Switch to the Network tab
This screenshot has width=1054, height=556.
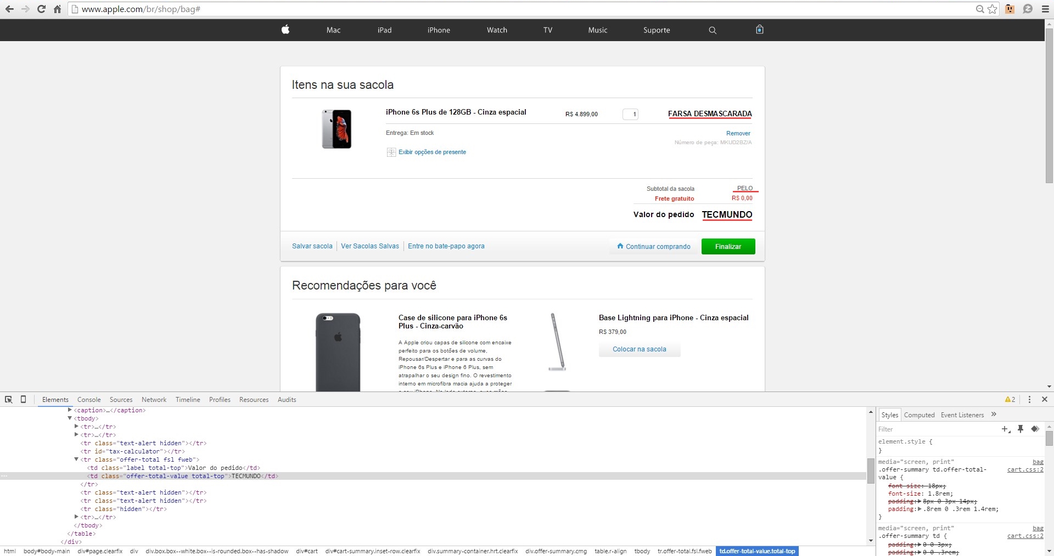point(154,400)
